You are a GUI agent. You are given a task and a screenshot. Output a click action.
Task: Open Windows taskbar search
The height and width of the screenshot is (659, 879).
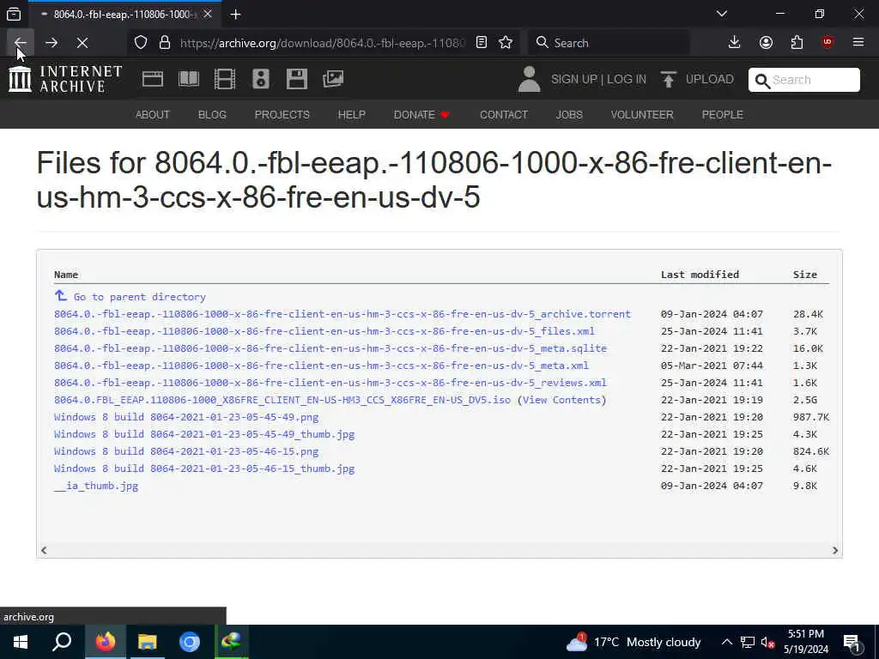point(62,642)
